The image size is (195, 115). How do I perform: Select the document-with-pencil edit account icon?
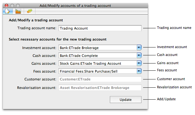(x=8, y=11)
